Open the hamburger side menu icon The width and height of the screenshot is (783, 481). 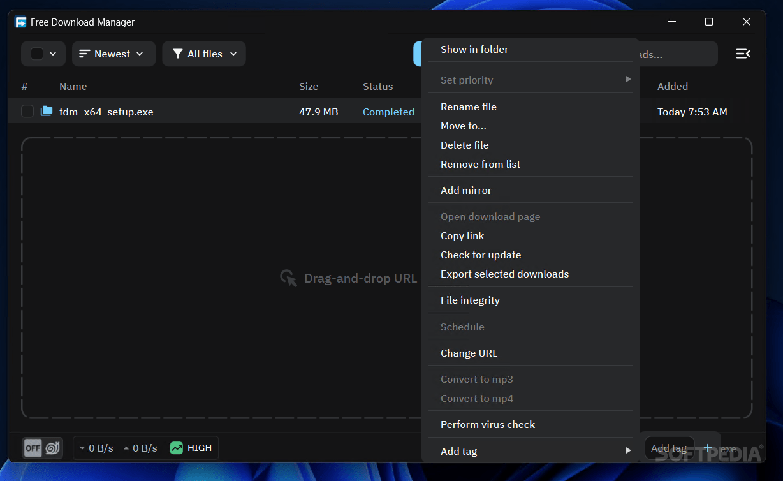point(743,54)
